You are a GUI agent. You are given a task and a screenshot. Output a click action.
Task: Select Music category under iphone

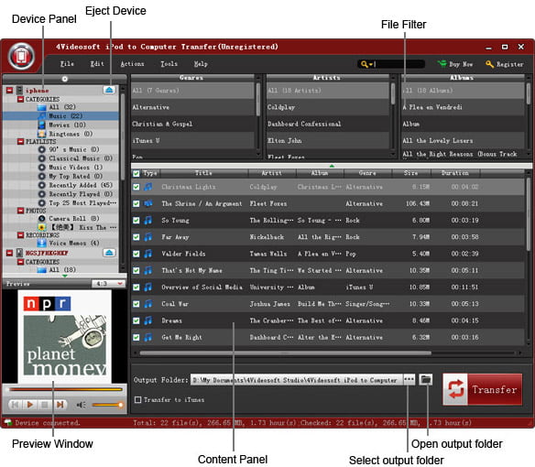point(61,116)
